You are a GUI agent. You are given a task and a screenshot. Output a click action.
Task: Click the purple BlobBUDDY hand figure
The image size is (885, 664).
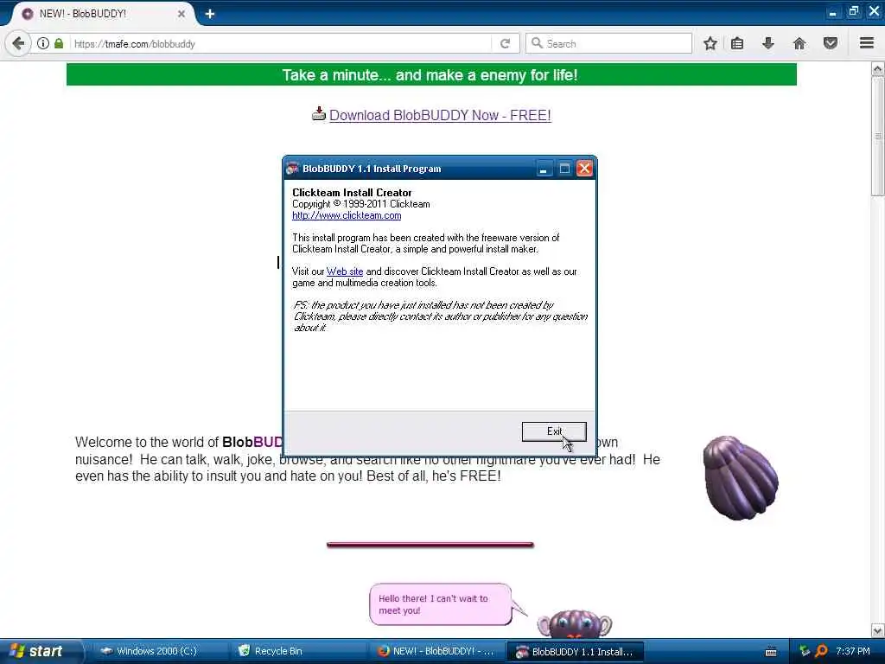pyautogui.click(x=741, y=477)
